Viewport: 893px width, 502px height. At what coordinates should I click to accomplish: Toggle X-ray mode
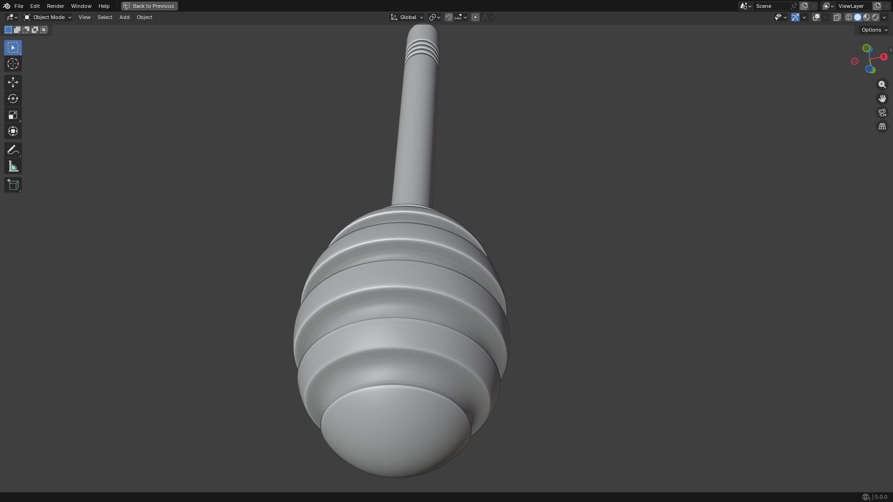tap(837, 17)
